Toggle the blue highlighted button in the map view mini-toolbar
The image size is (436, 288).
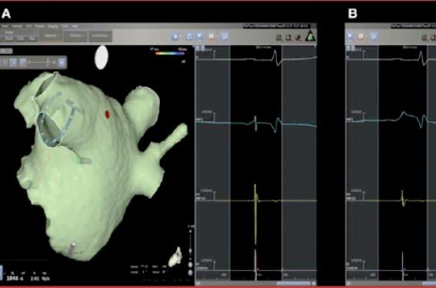click(x=13, y=62)
